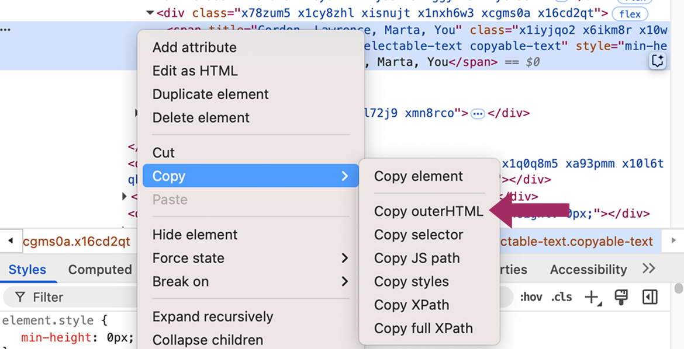The height and width of the screenshot is (349, 684).
Task: Toggle common rendering emulations with brush icon
Action: pyautogui.click(x=620, y=297)
